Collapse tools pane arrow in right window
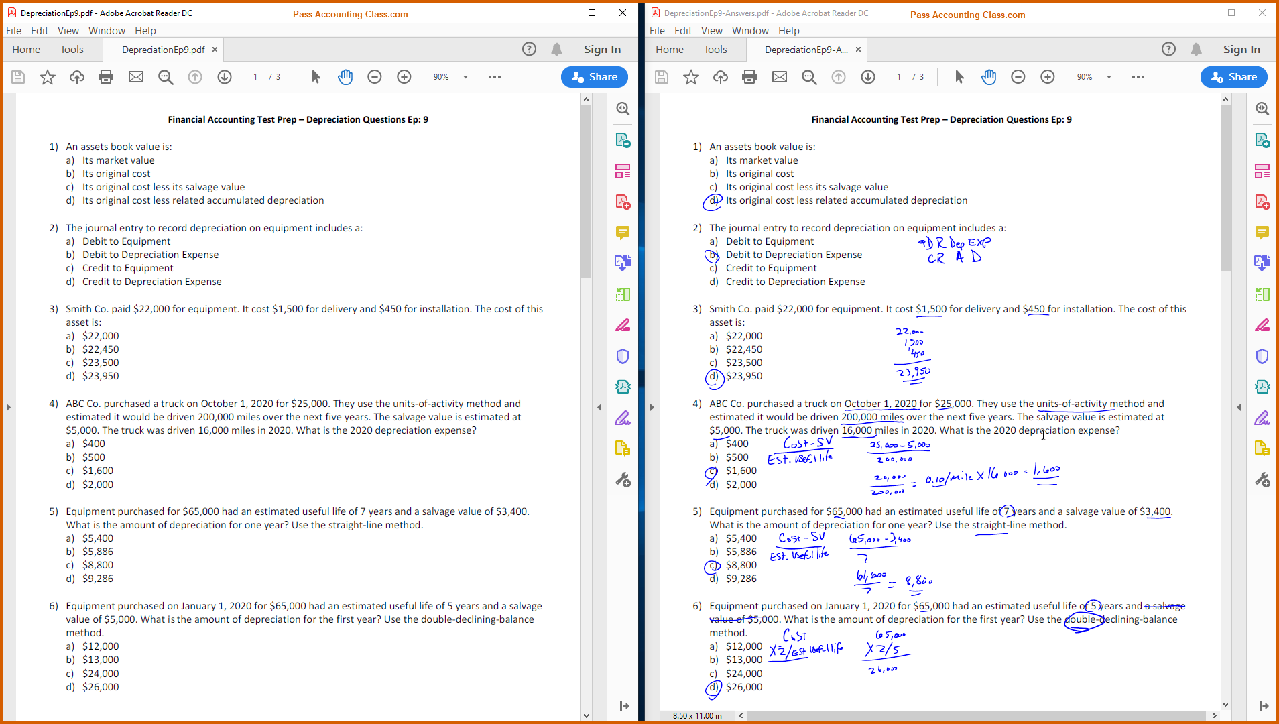This screenshot has width=1279, height=724. click(x=1239, y=407)
